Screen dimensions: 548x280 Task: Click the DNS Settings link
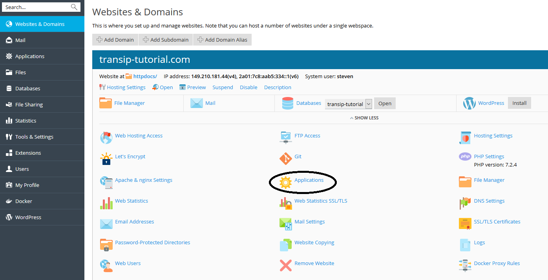click(x=489, y=201)
